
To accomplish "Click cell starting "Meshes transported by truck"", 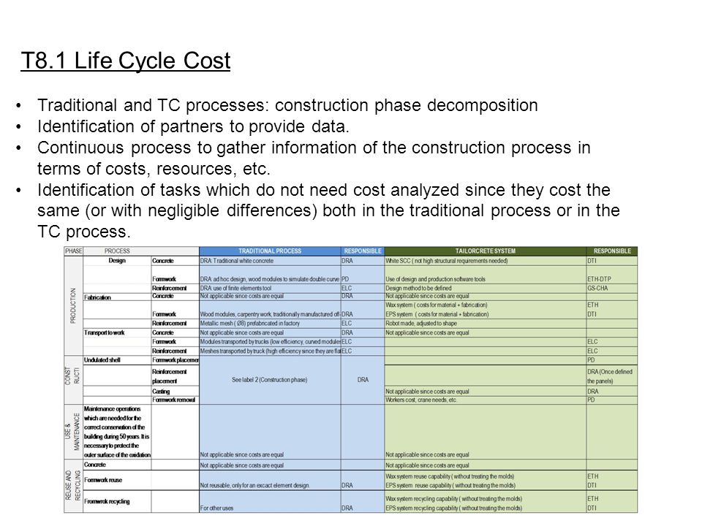I will point(270,351).
